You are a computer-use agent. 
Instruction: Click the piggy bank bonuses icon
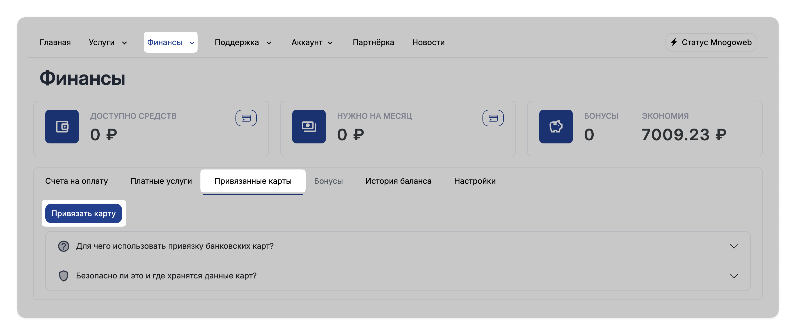point(555,127)
